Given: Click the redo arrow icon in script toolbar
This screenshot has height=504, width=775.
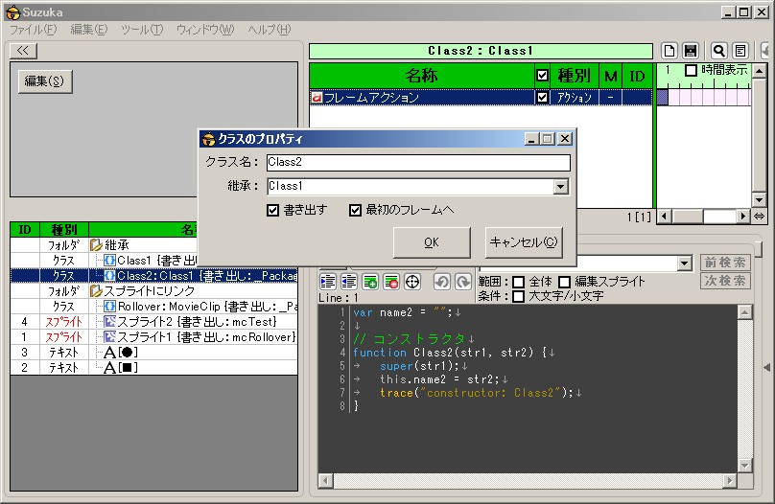Looking at the screenshot, I should (x=463, y=282).
